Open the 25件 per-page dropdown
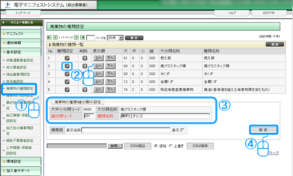This screenshot has height=176, width=293. point(115,38)
